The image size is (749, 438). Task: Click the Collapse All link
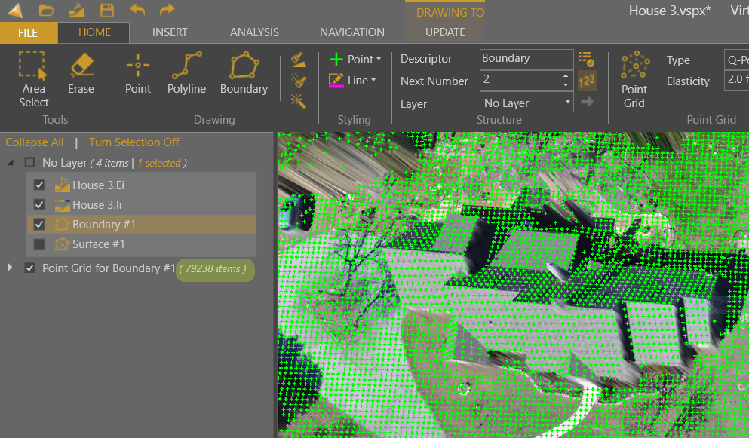click(x=35, y=142)
